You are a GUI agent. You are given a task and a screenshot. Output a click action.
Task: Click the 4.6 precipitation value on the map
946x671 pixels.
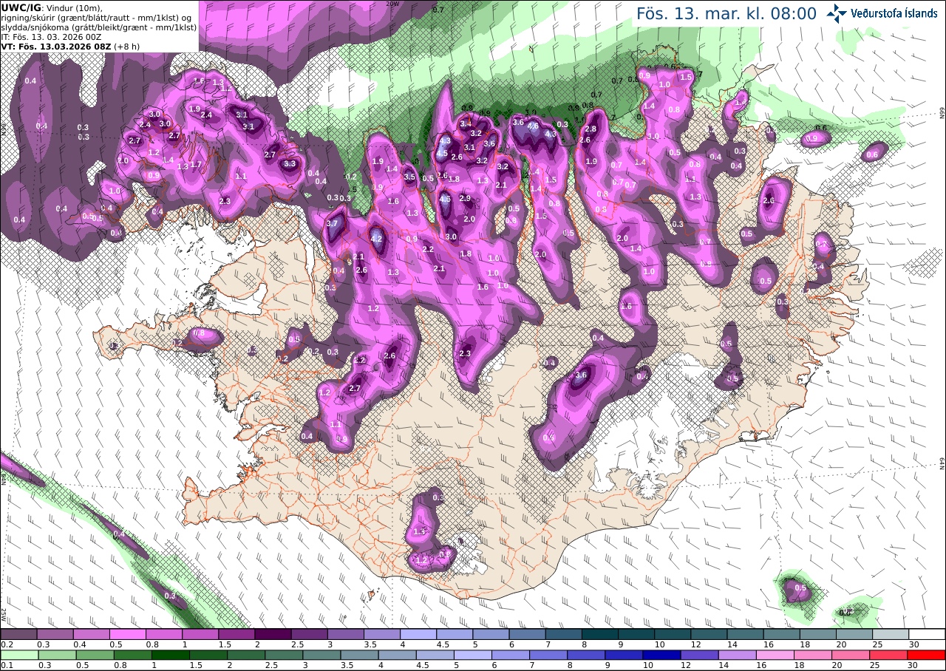pyautogui.click(x=533, y=126)
